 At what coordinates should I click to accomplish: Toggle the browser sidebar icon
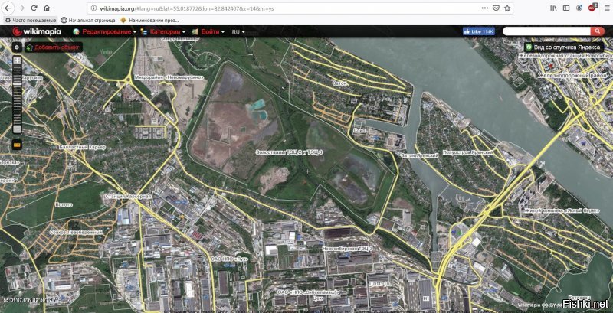[x=566, y=8]
